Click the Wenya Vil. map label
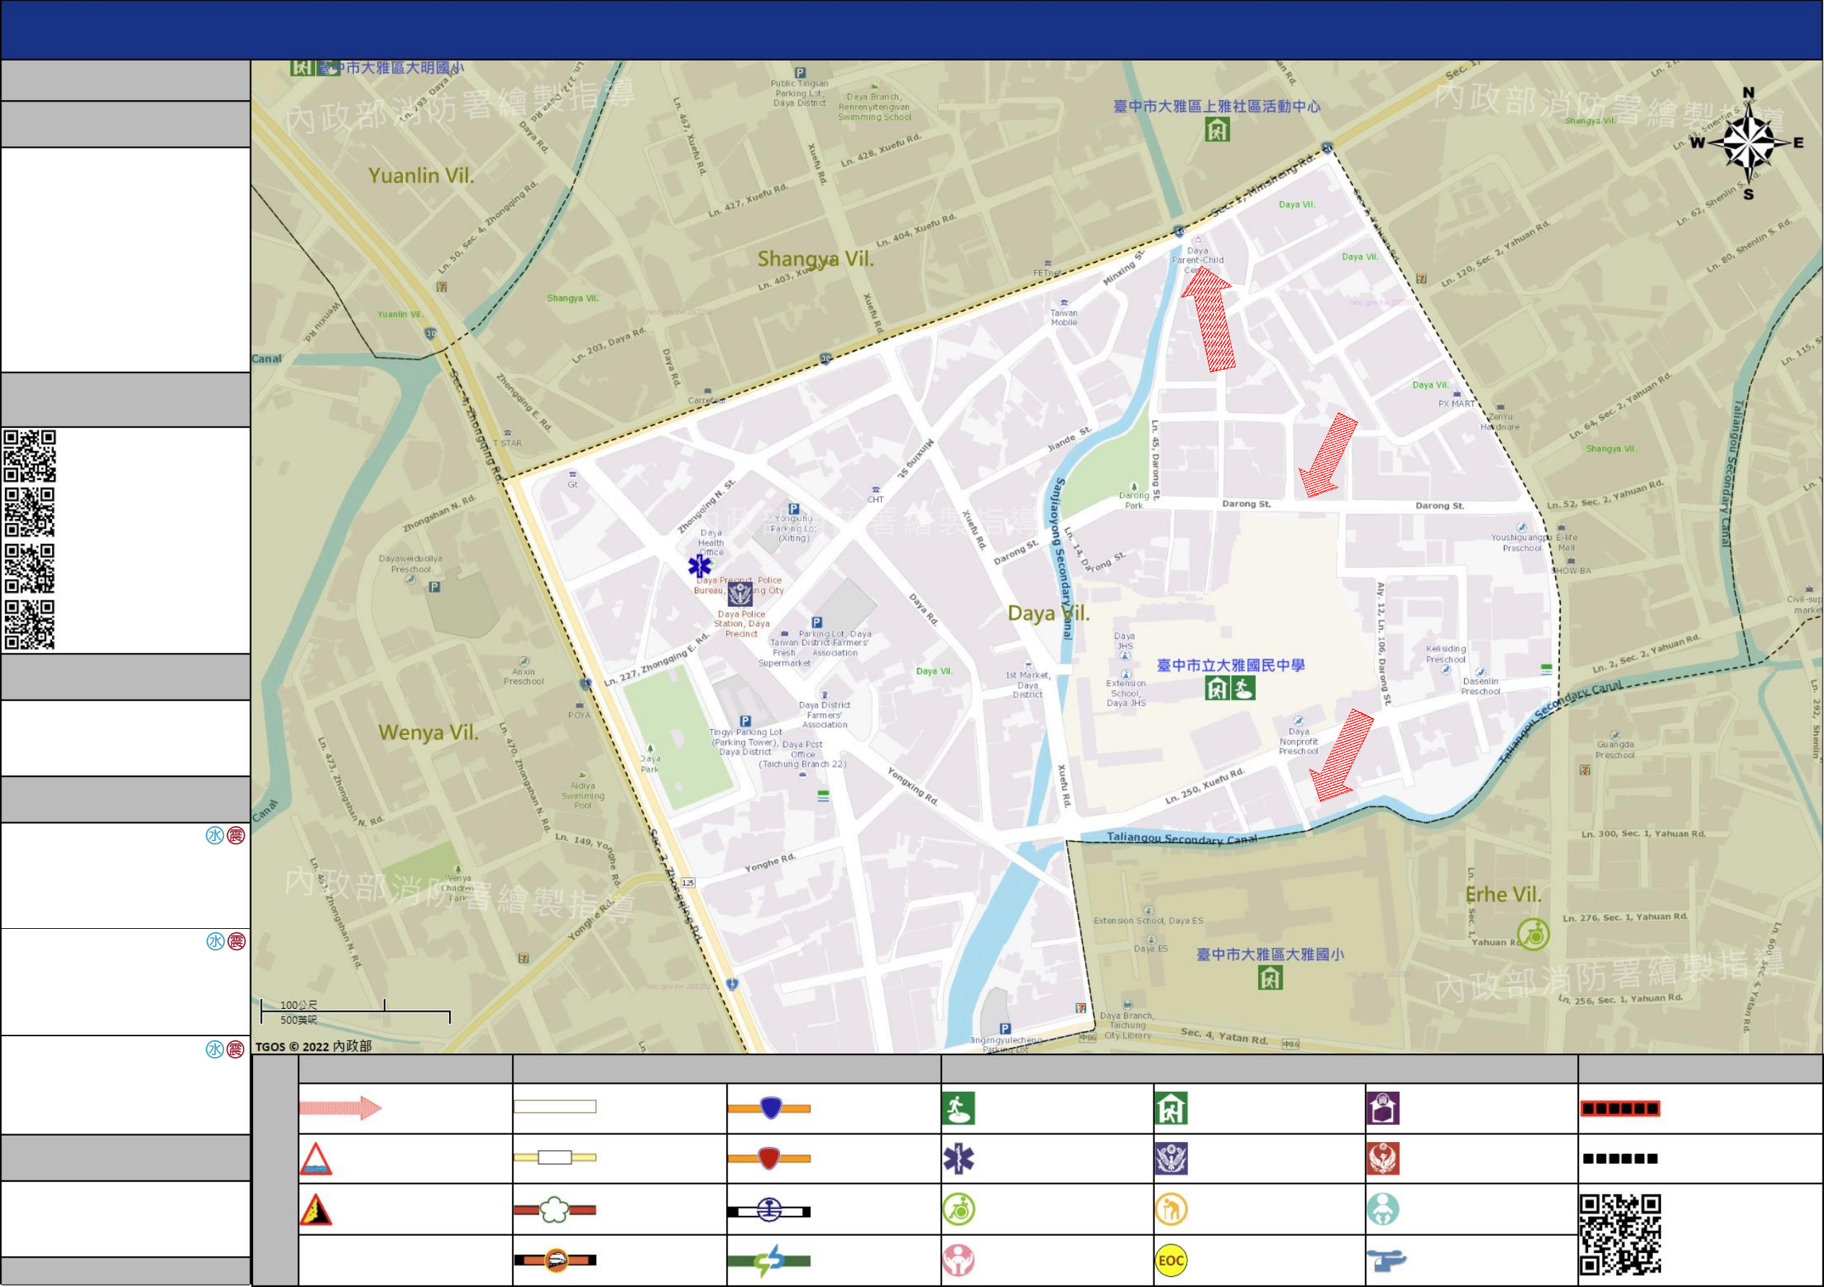Image resolution: width=1824 pixels, height=1287 pixels. pos(428,732)
